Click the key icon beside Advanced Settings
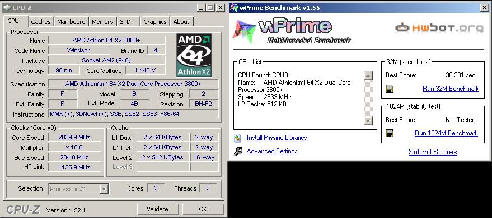Image resolution: width=492 pixels, height=218 pixels. point(238,152)
